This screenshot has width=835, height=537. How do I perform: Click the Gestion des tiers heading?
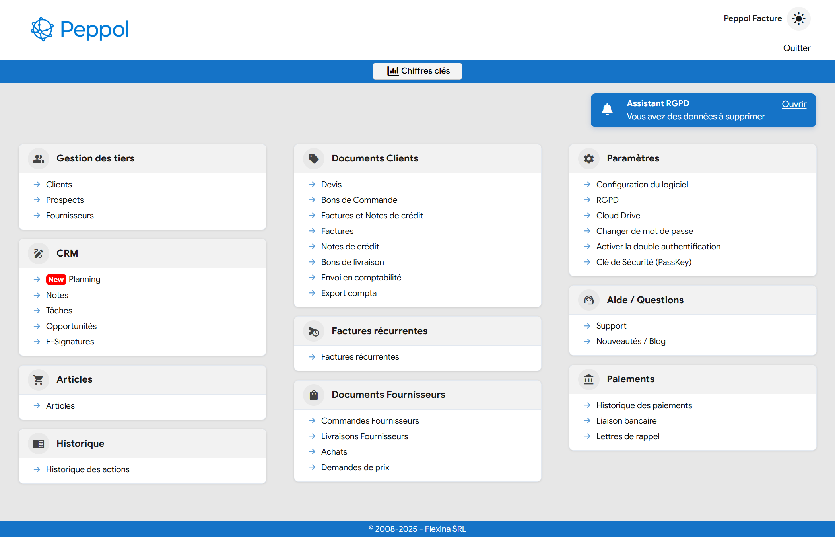pyautogui.click(x=95, y=158)
